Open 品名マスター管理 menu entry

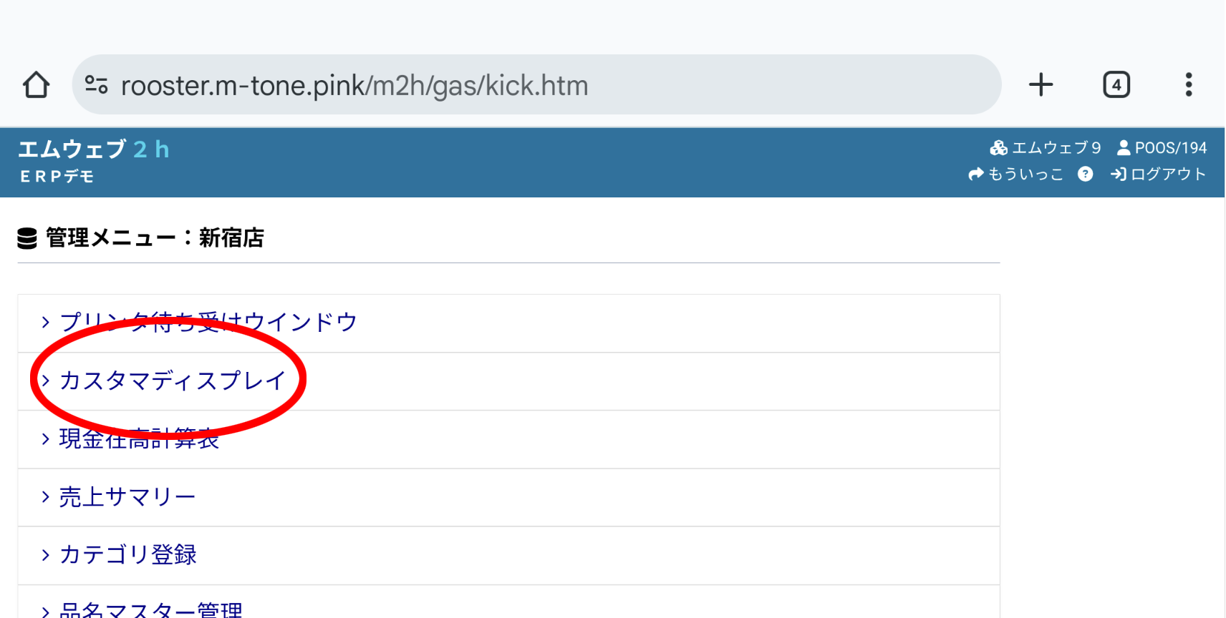tap(151, 610)
